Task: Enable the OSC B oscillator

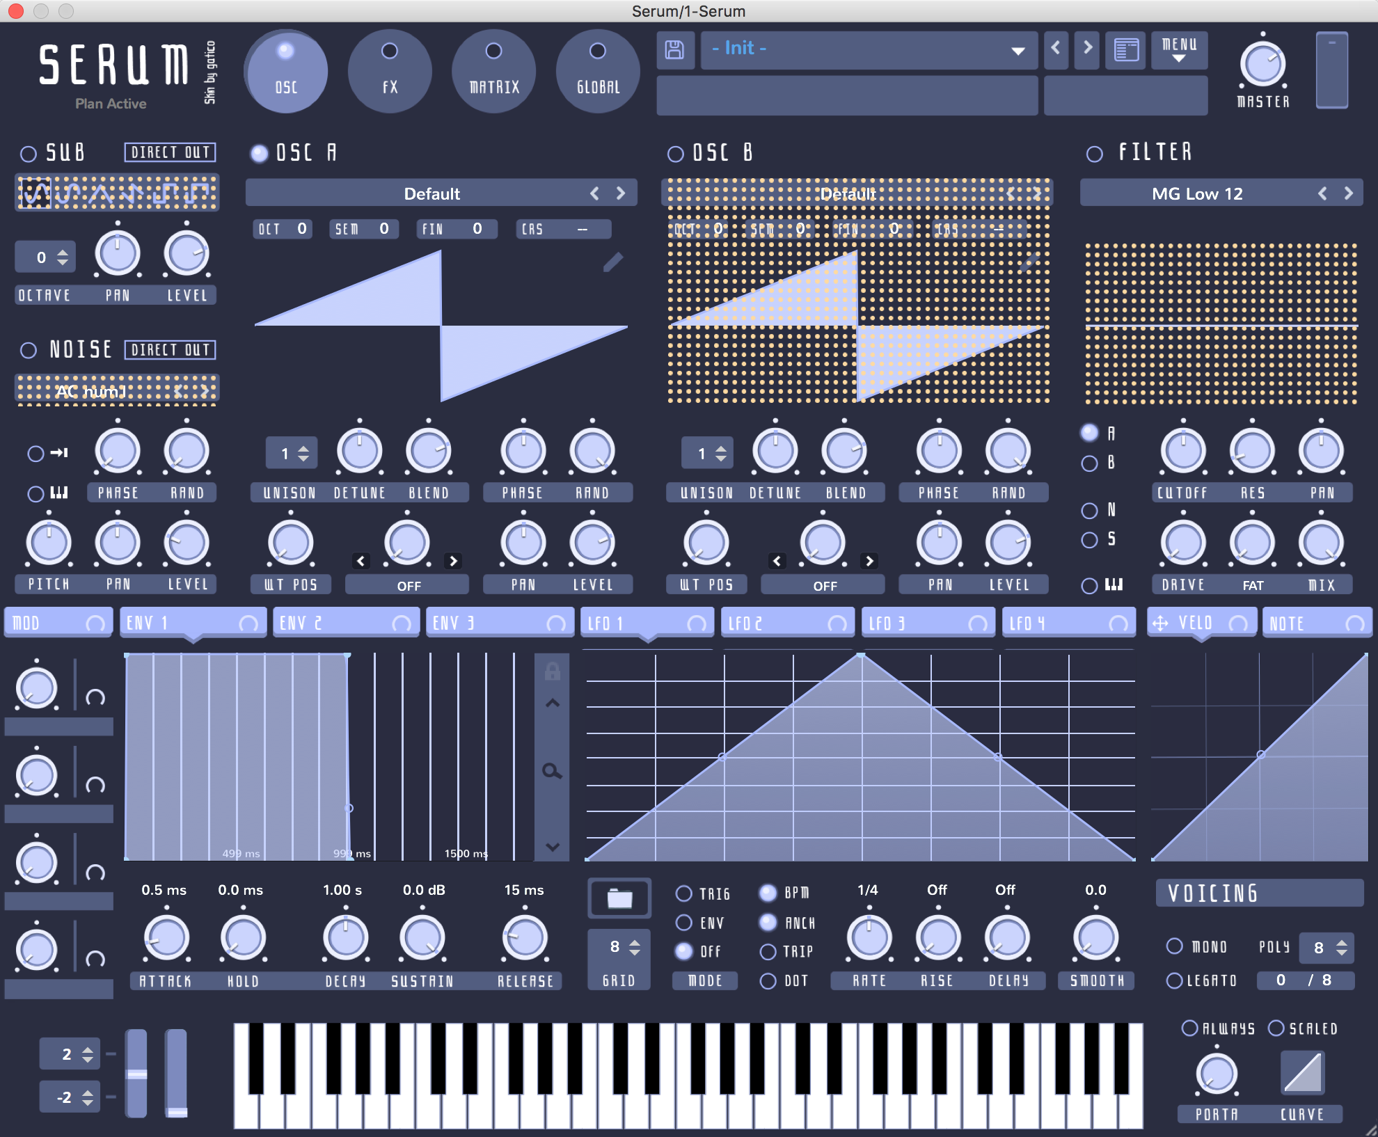Action: click(675, 154)
